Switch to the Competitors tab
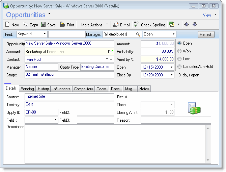 (83, 89)
